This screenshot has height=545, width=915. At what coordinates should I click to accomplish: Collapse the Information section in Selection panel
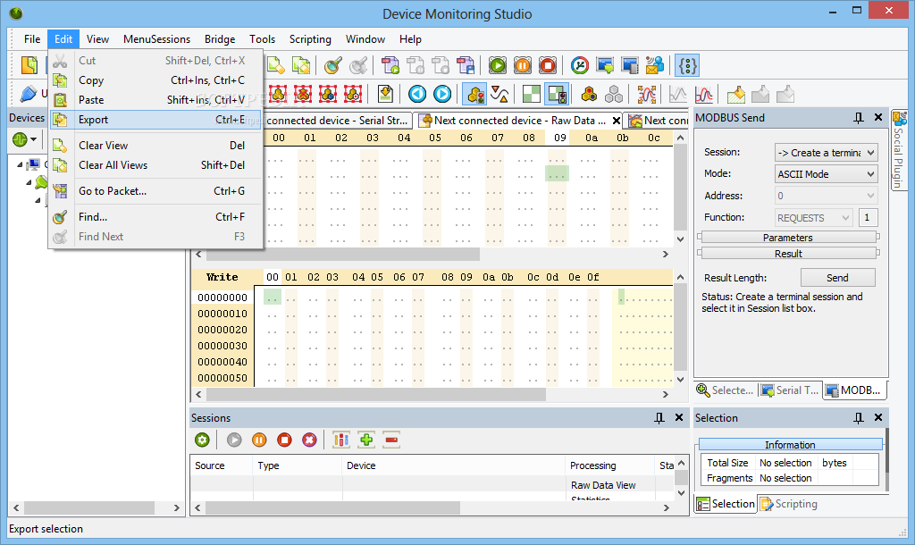pyautogui.click(x=790, y=445)
